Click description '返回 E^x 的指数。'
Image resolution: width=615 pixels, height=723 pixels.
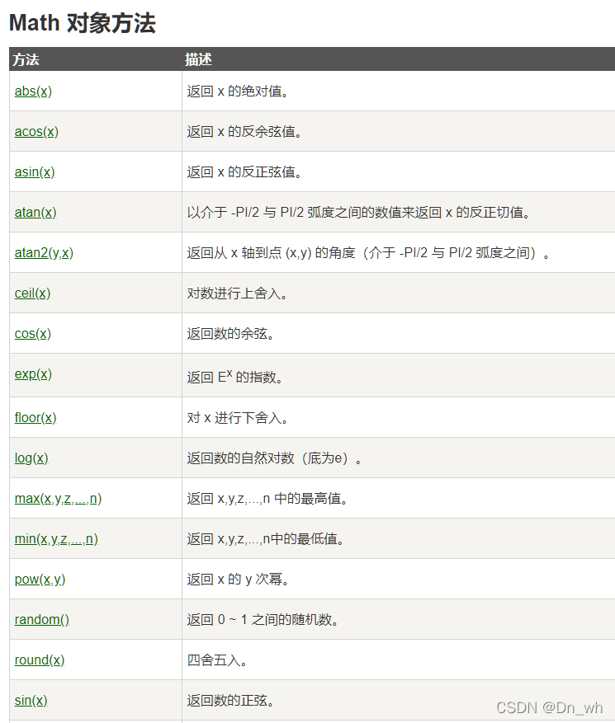235,377
